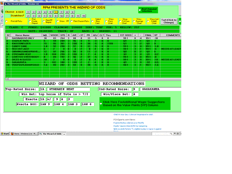Image resolution: width=232 pixels, height=174 pixels.
Task: Open dropdown arrow beside taskbar search
Action: click(x=175, y=134)
